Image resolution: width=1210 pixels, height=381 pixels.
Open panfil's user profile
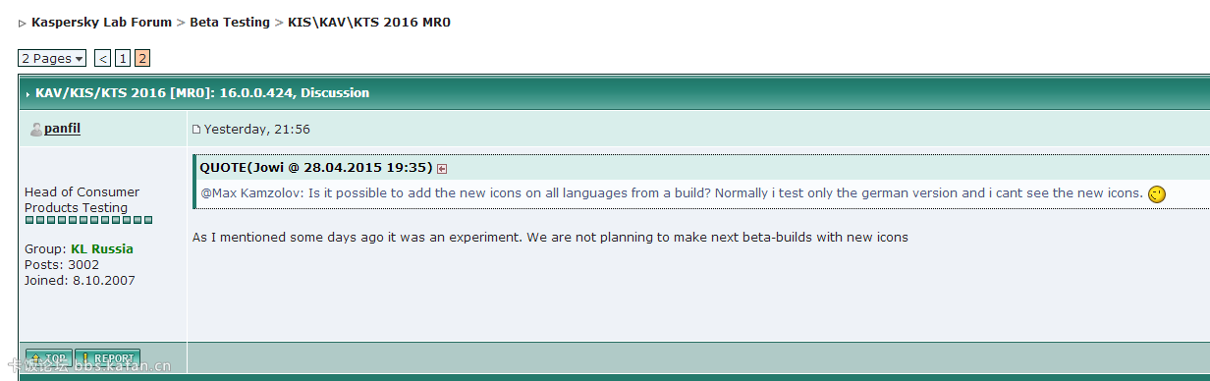point(62,129)
